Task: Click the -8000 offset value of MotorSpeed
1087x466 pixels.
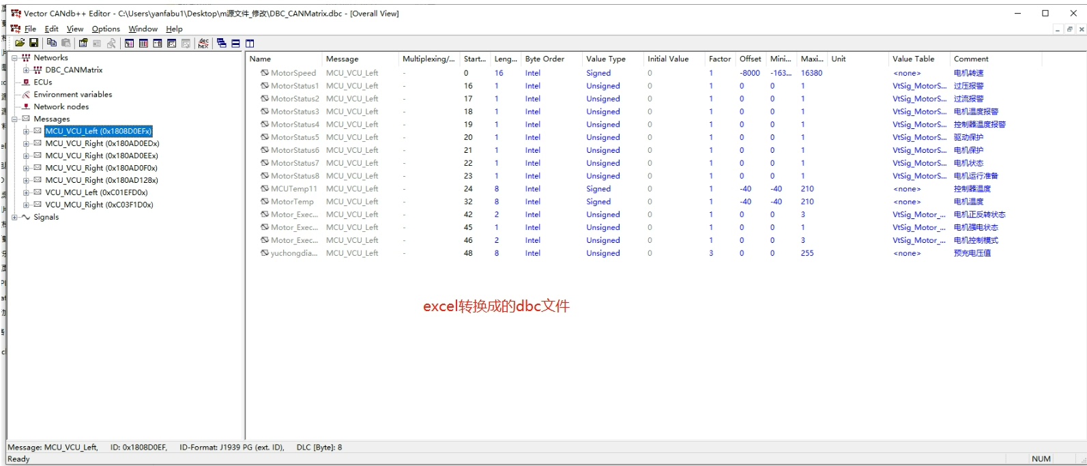Action: pyautogui.click(x=750, y=73)
